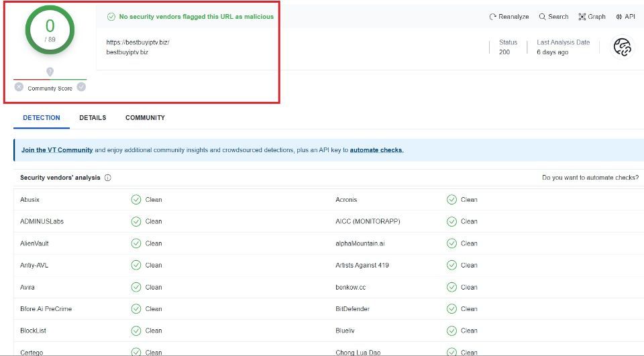This screenshot has height=356, width=644.
Task: Click the Avira vendor name
Action: tap(27, 288)
